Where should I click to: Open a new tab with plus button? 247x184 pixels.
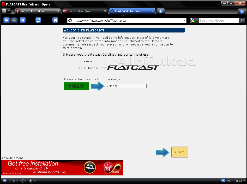point(161,11)
